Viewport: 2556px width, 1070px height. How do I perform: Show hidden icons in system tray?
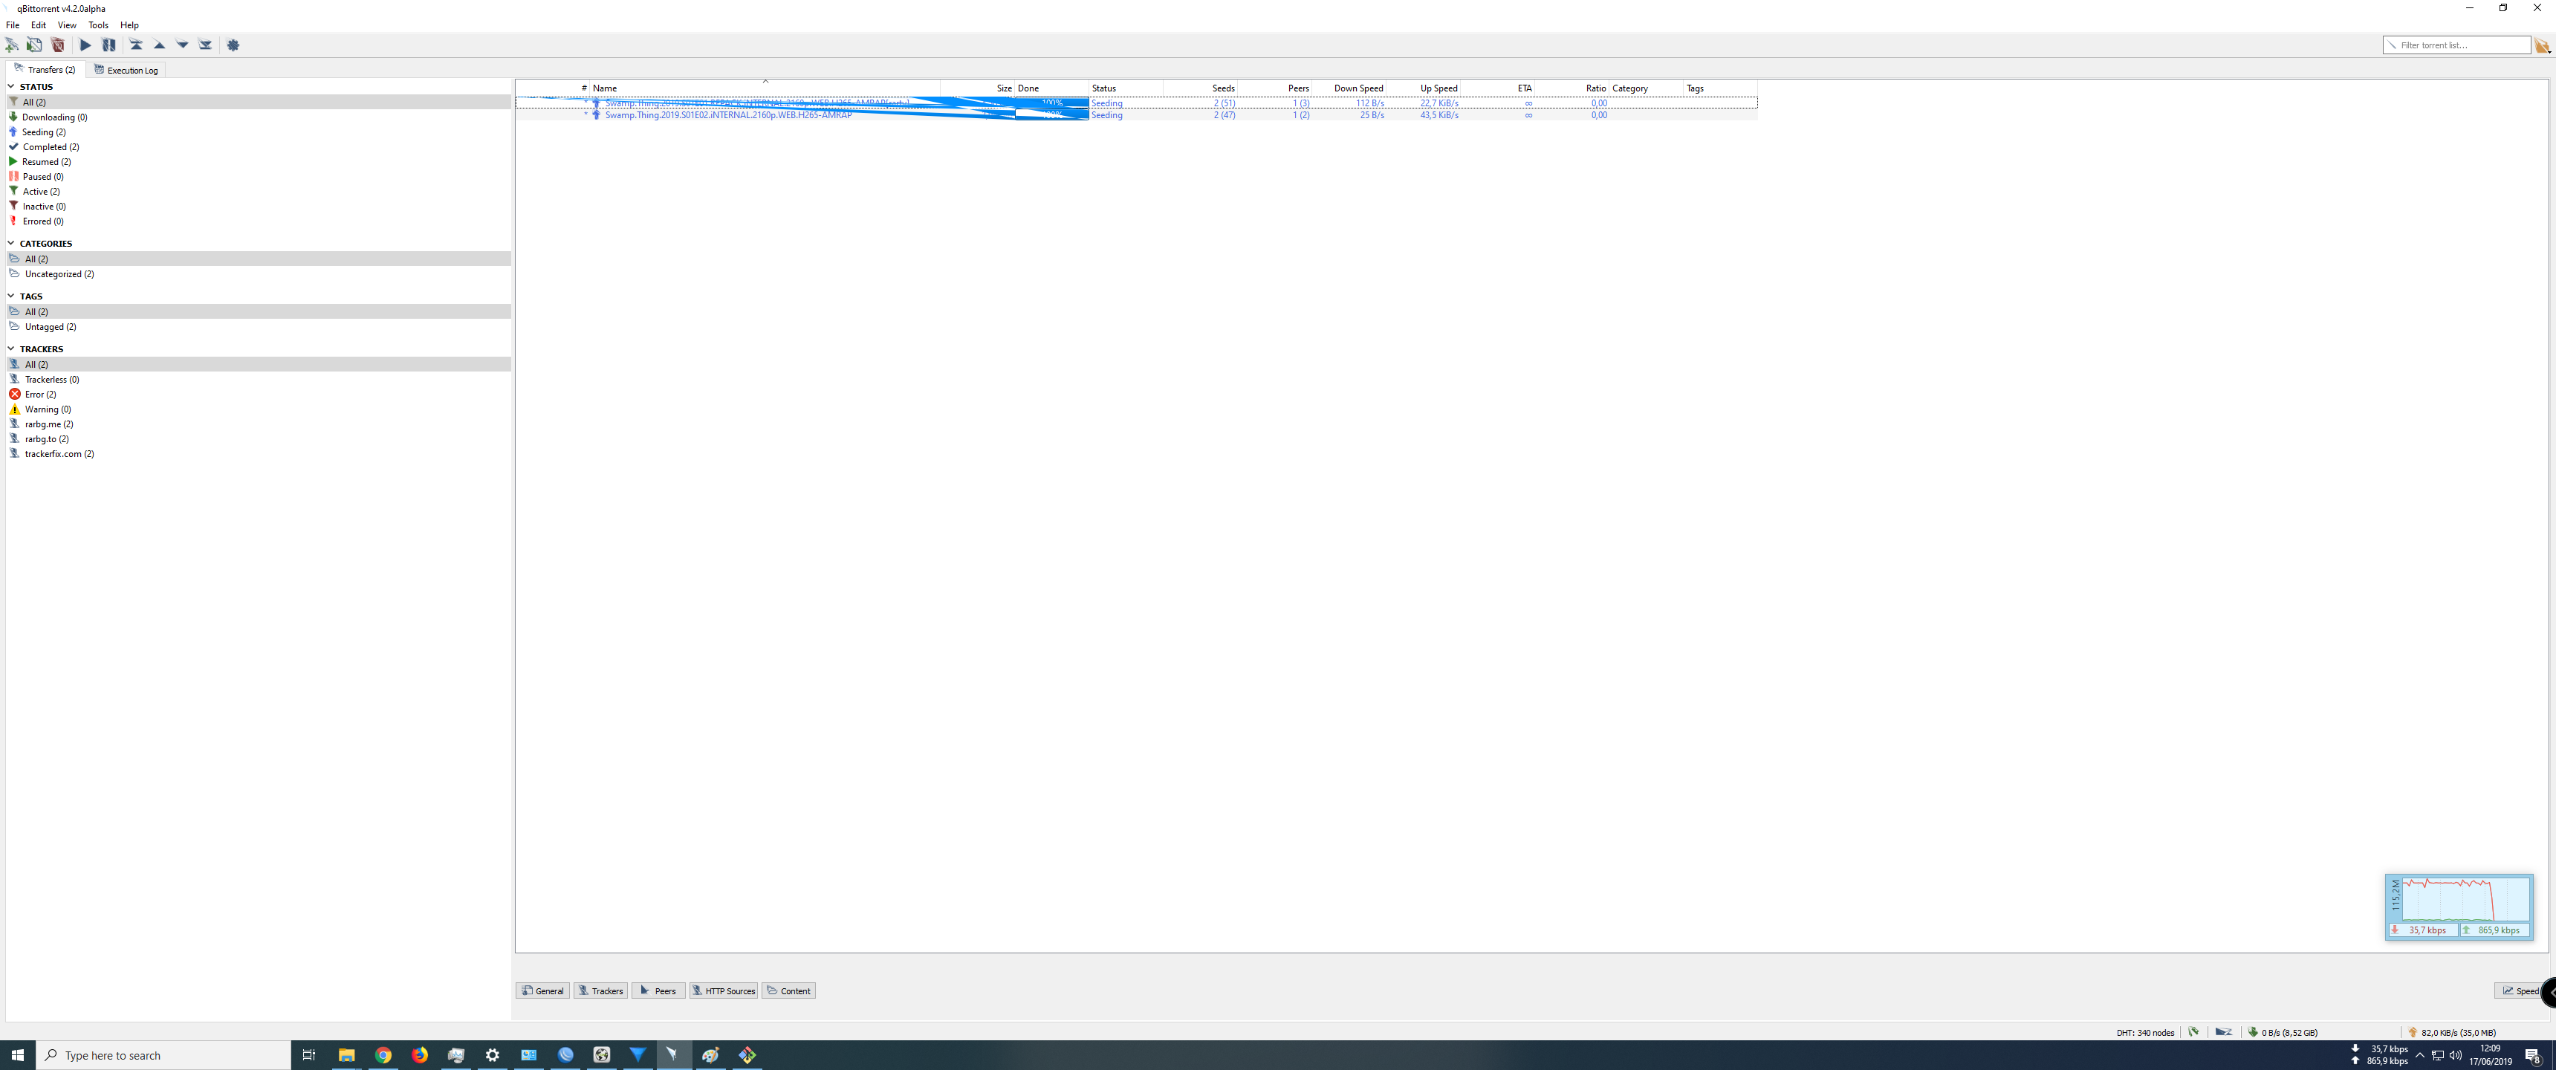(x=2419, y=1055)
